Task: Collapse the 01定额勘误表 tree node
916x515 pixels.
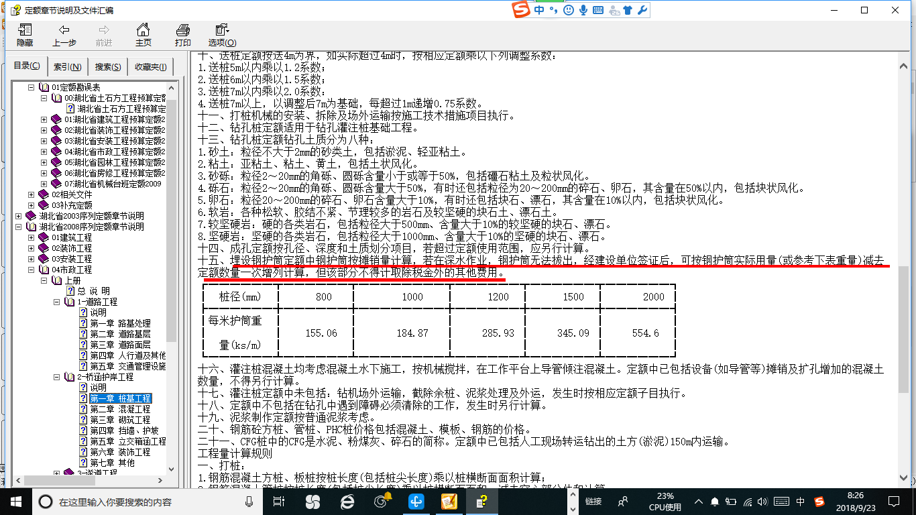Action: 31,87
